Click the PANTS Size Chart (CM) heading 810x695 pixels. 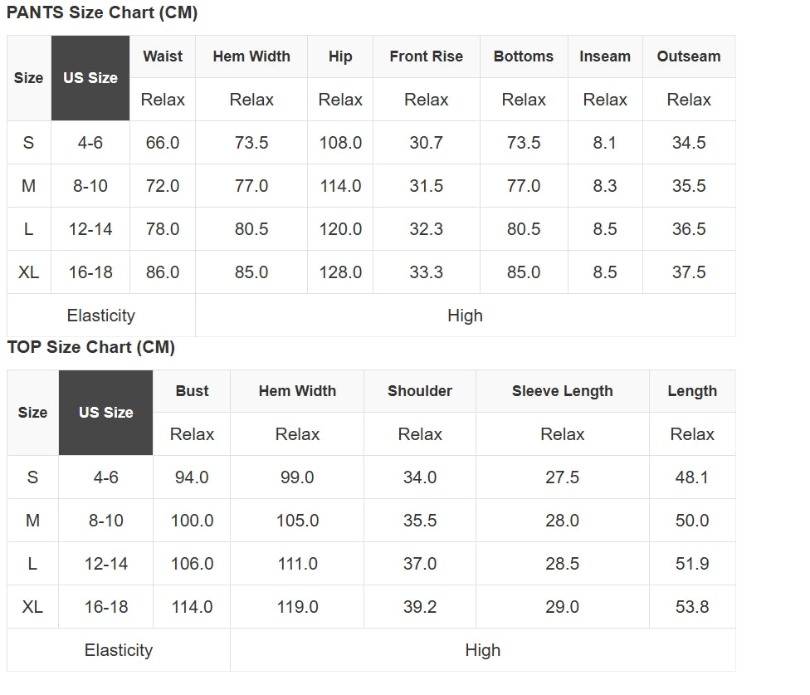tap(102, 13)
